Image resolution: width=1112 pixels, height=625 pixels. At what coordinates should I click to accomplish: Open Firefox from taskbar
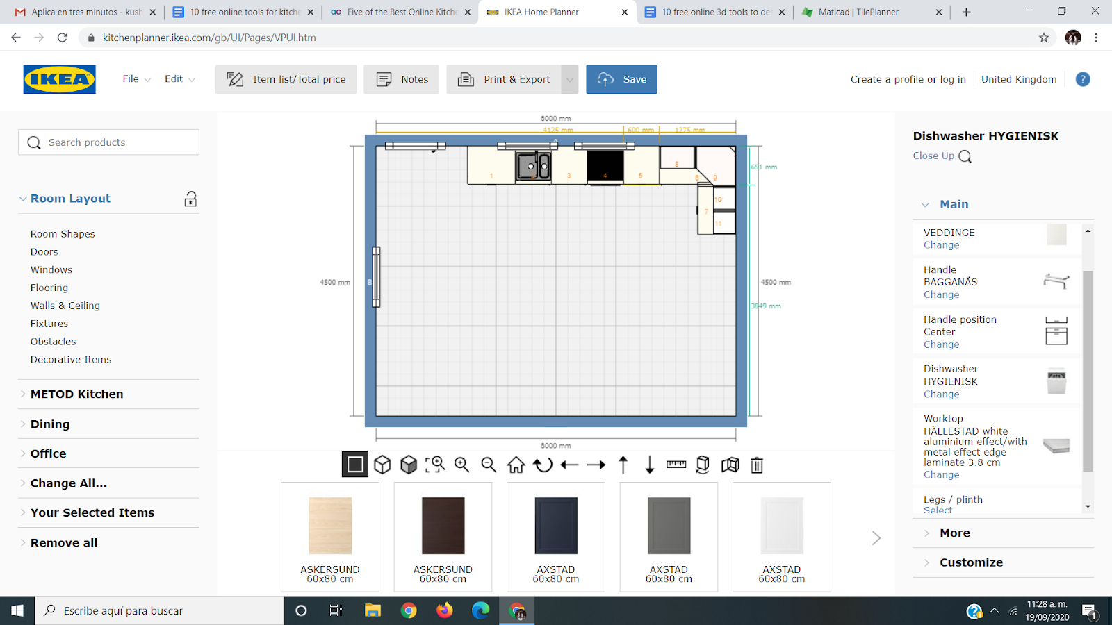coord(445,610)
